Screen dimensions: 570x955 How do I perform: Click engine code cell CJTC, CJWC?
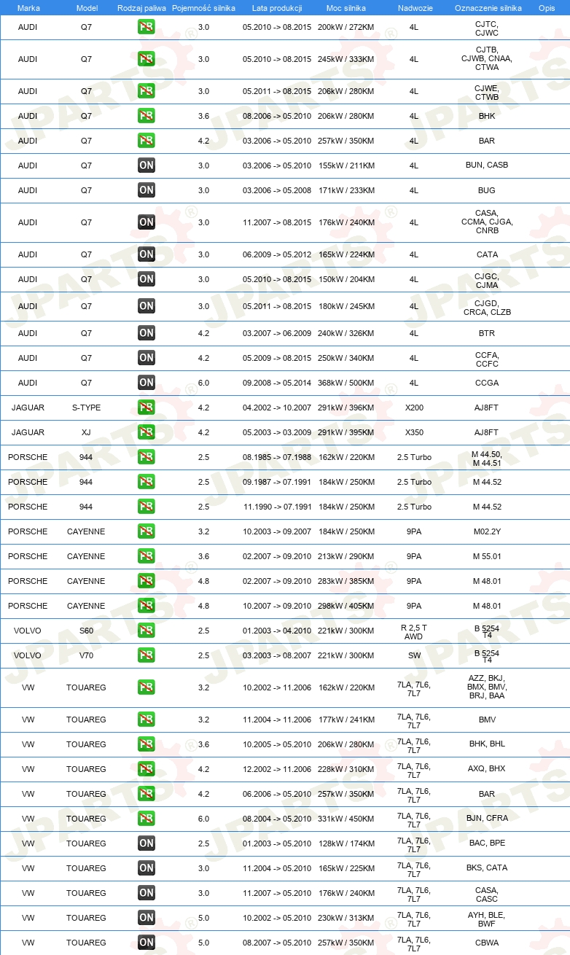point(487,28)
